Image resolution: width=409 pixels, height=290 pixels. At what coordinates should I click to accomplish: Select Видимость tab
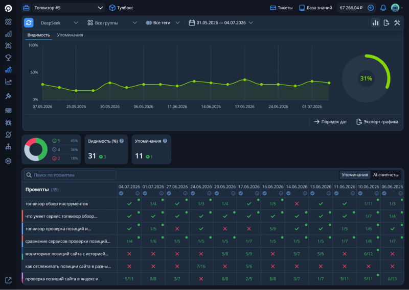(39, 35)
